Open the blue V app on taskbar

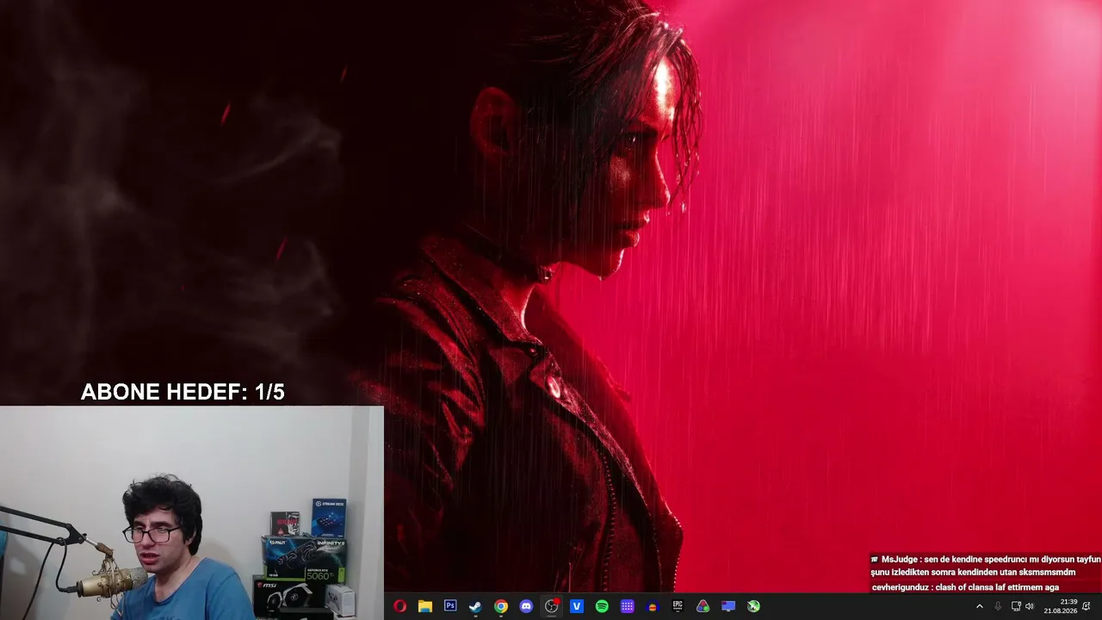coord(577,606)
